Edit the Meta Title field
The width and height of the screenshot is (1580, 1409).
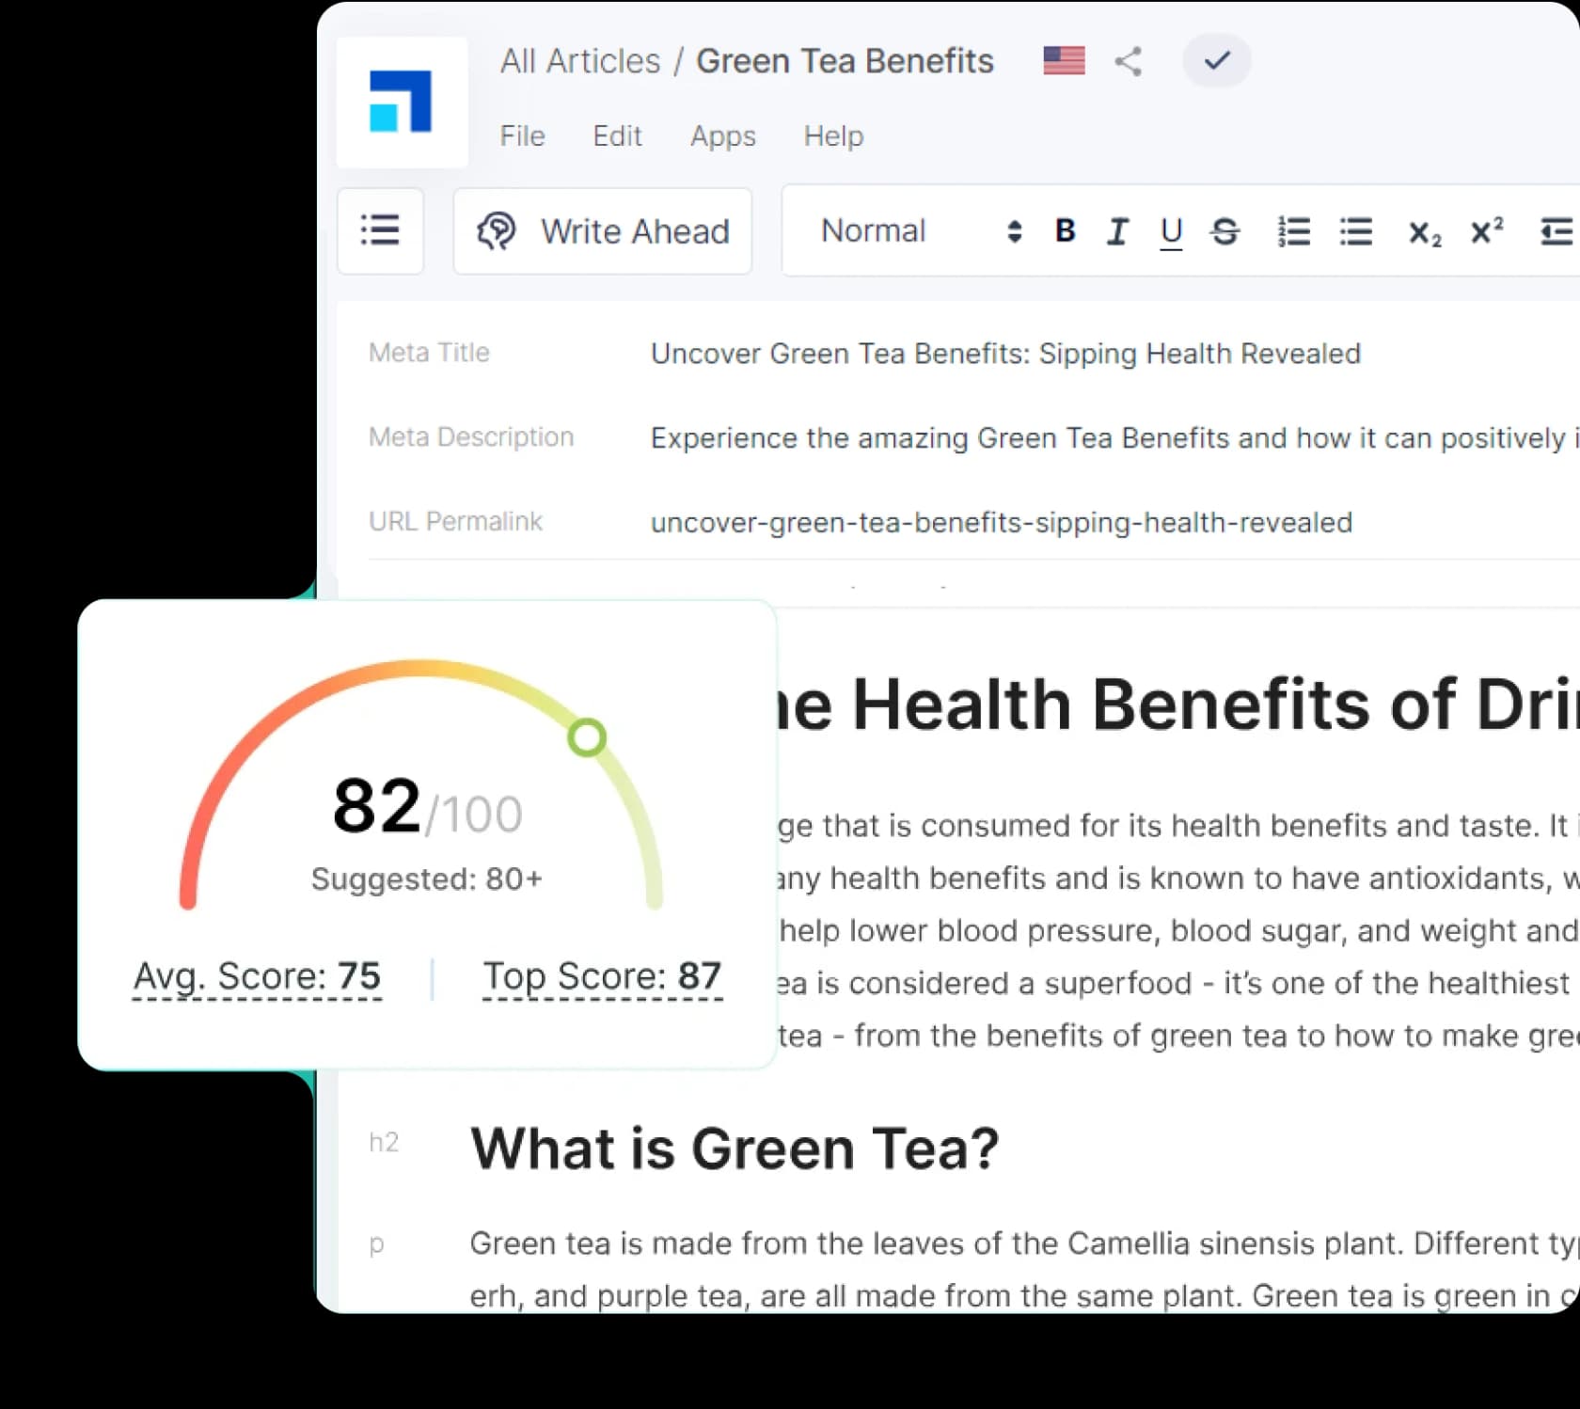(x=1005, y=354)
